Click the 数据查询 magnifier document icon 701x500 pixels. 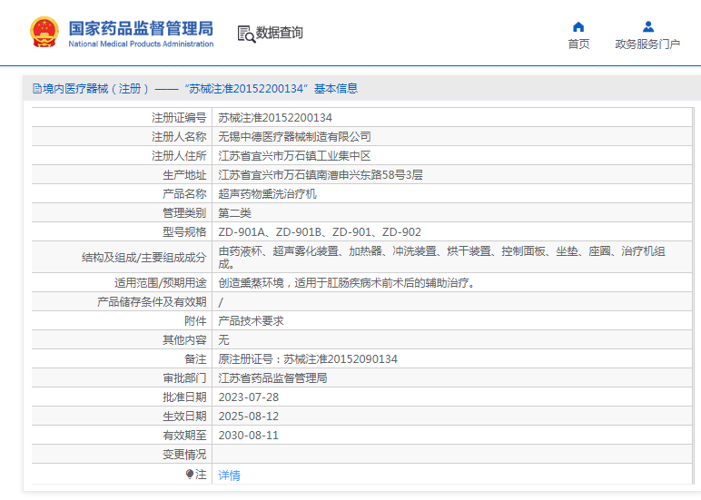point(245,34)
